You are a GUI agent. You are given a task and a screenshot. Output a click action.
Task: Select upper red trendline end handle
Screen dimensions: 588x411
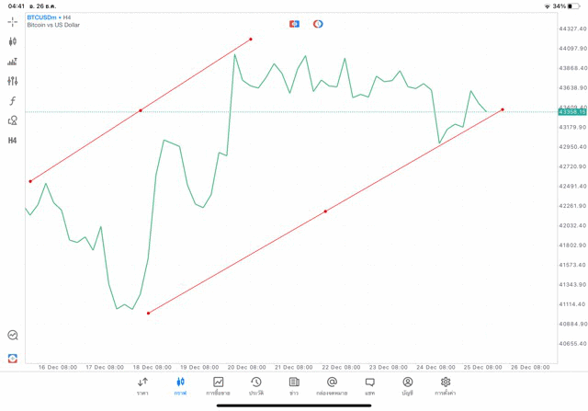(x=251, y=39)
